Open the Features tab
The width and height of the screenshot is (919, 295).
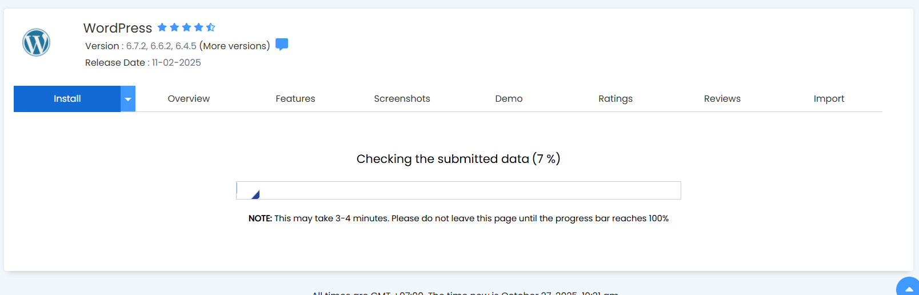[x=295, y=99]
